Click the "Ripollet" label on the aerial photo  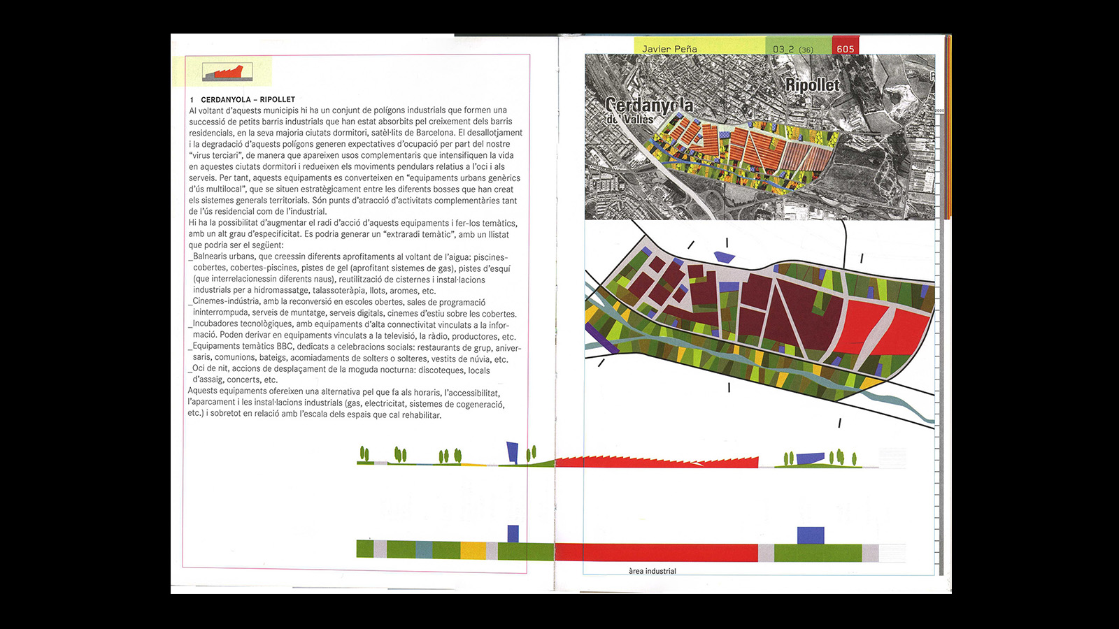(x=813, y=85)
